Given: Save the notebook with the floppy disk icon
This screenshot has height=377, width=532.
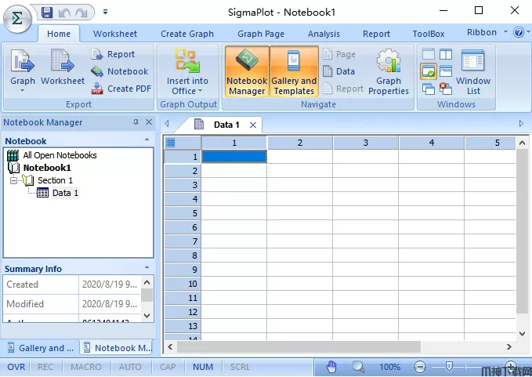Looking at the screenshot, I should [47, 13].
